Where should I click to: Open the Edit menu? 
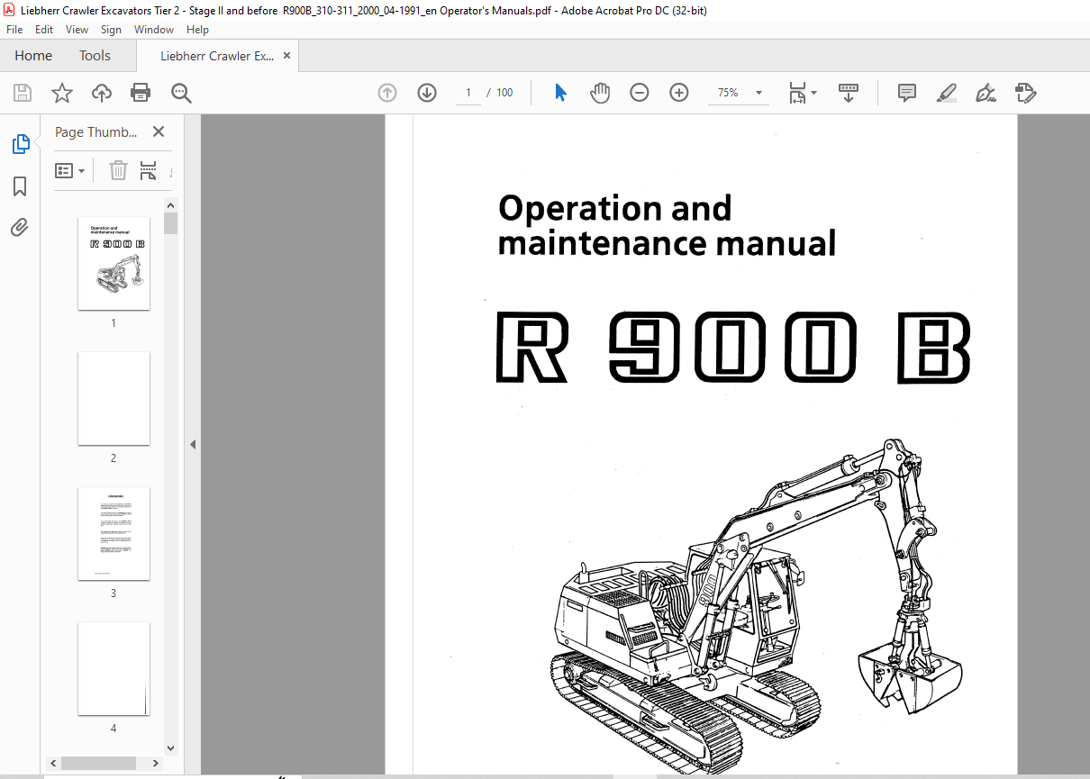(44, 30)
